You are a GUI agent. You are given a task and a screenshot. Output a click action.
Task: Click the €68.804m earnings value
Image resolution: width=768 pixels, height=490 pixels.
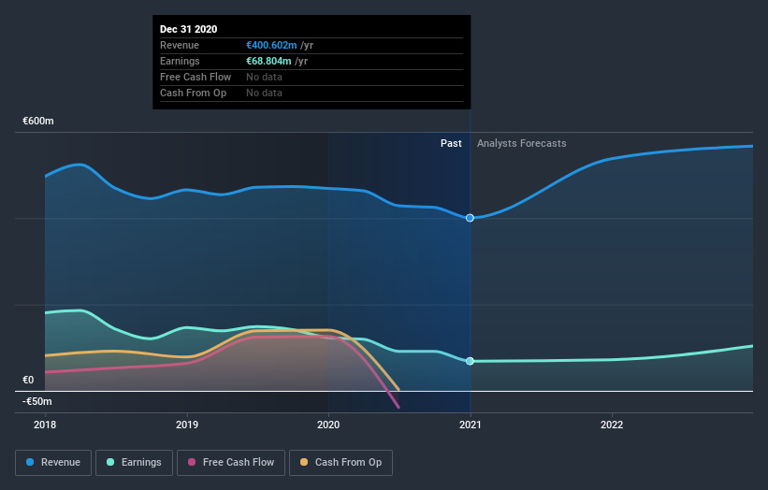tap(268, 61)
